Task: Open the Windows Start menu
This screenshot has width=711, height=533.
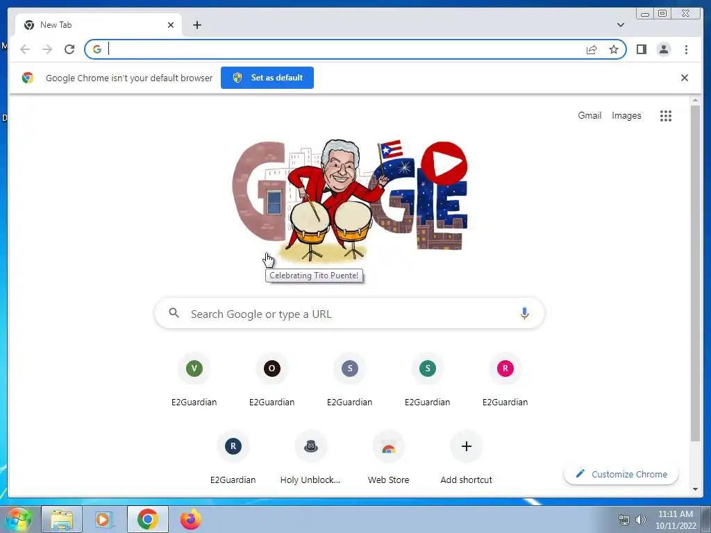Action: pyautogui.click(x=18, y=519)
